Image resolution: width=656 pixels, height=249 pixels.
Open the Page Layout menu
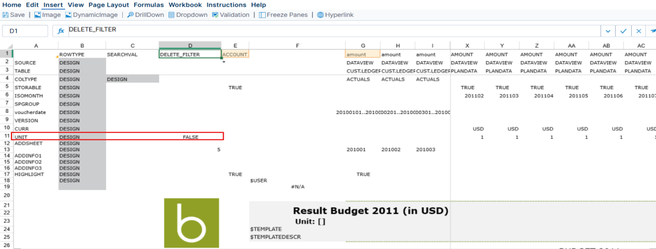point(109,5)
